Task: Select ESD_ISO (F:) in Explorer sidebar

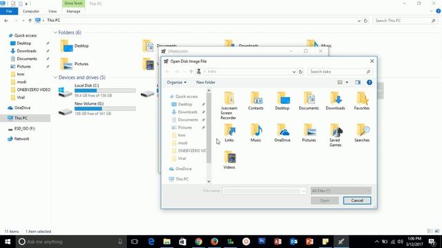Action: point(25,129)
